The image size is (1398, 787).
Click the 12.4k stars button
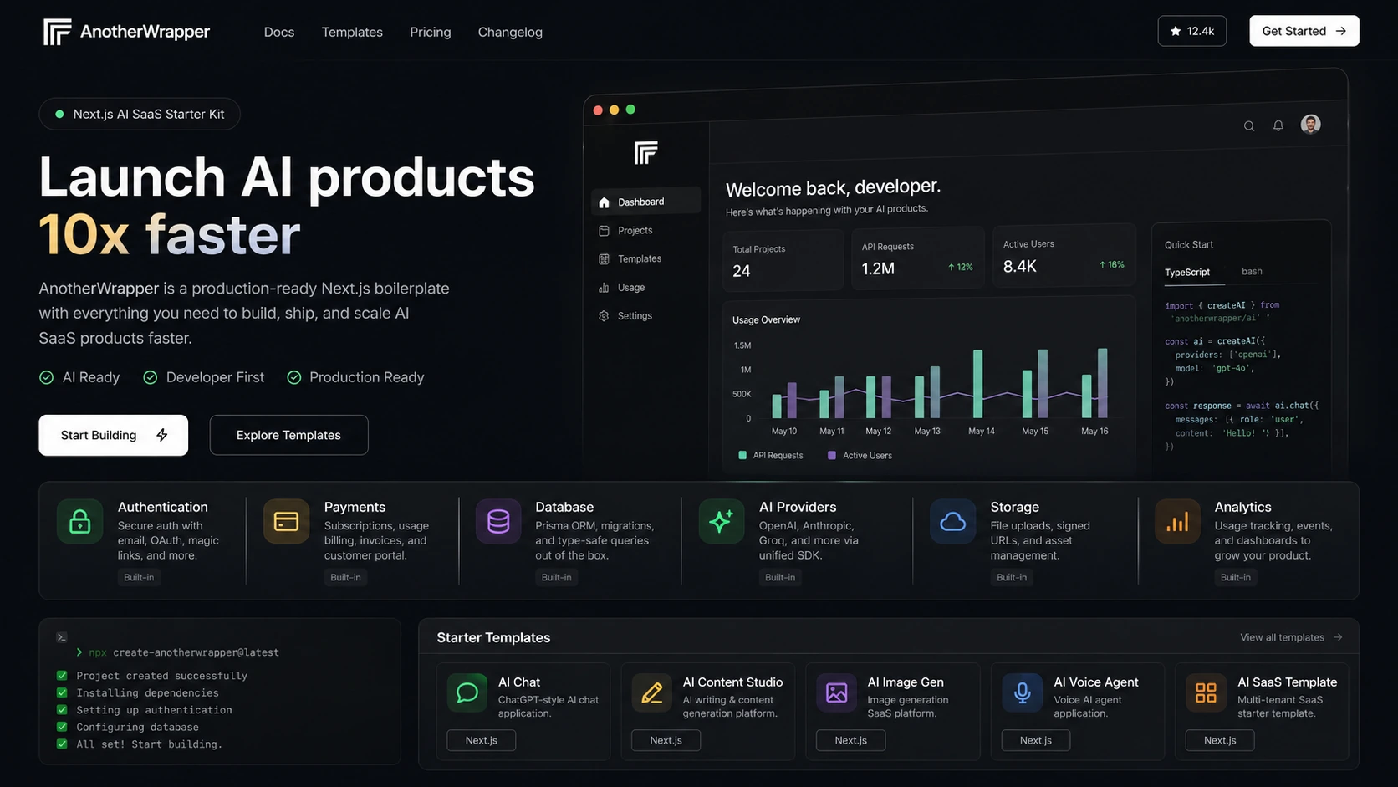[1192, 31]
